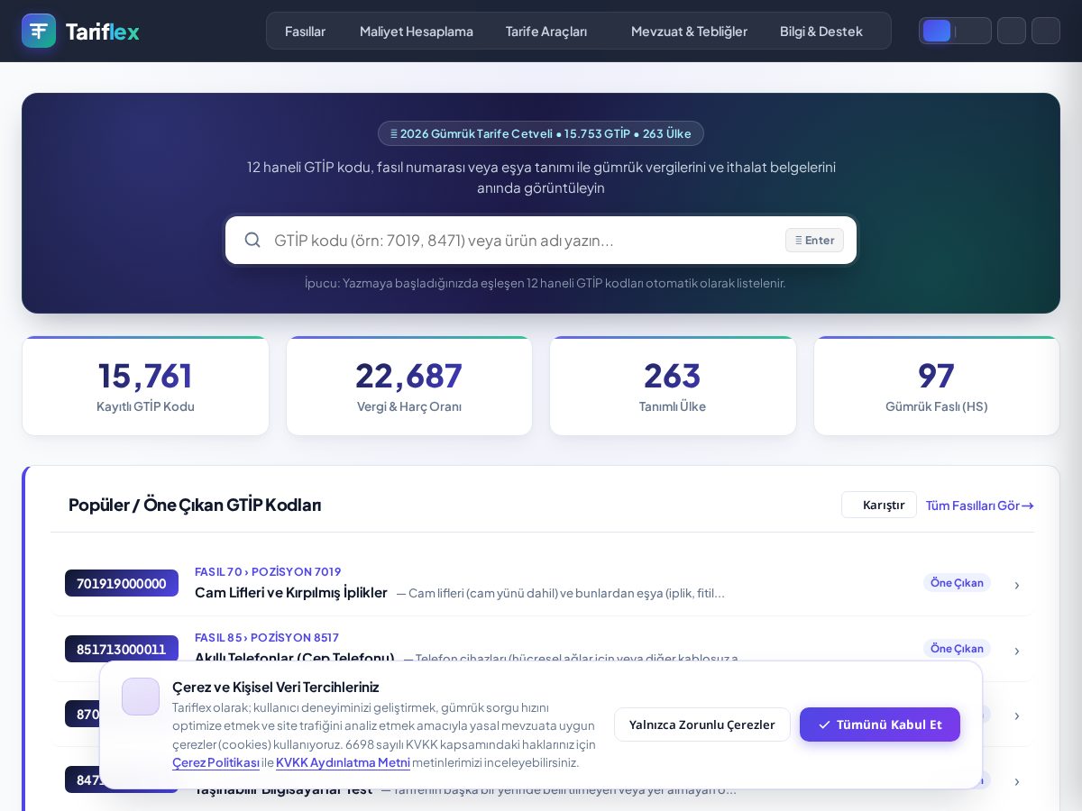Expand the Taşınabilir Bilgisayarlar row chevron
The height and width of the screenshot is (811, 1082).
1017,782
